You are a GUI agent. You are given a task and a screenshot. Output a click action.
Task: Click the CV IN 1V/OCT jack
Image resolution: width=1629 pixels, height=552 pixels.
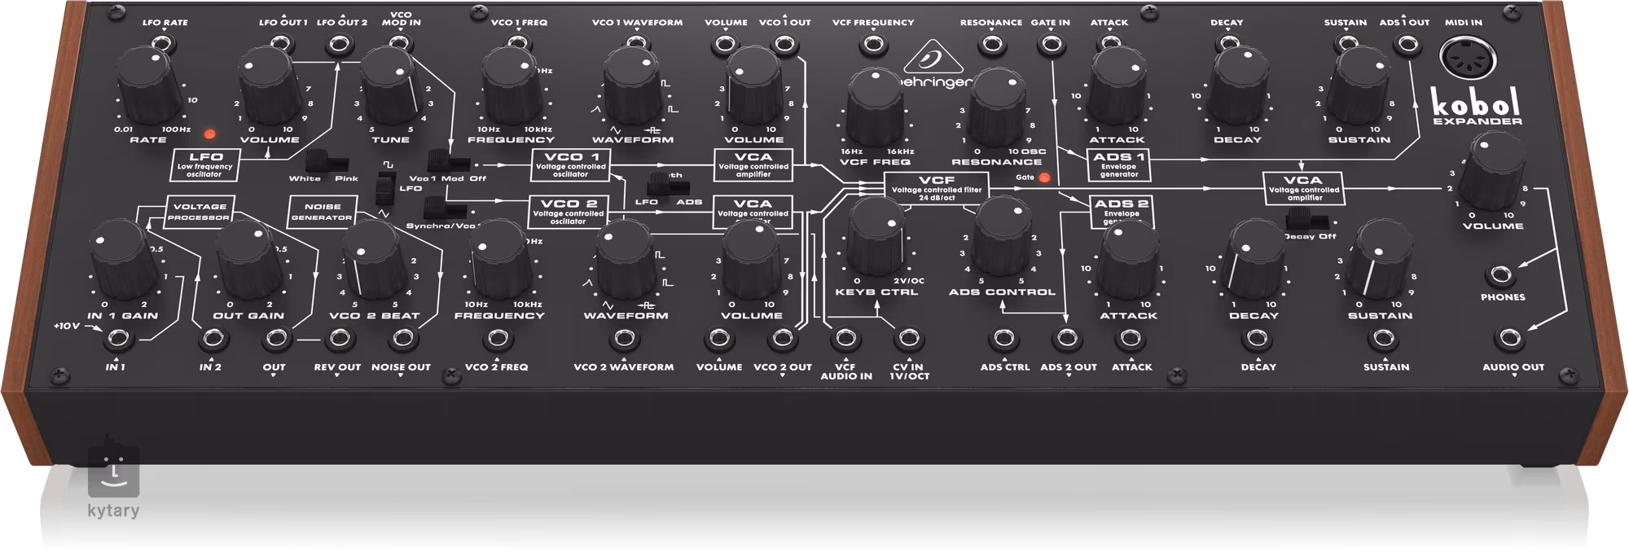[x=909, y=339]
